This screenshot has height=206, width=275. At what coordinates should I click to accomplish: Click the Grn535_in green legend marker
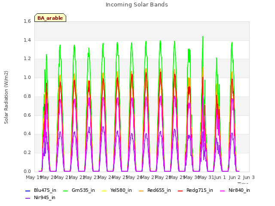(x=65, y=191)
